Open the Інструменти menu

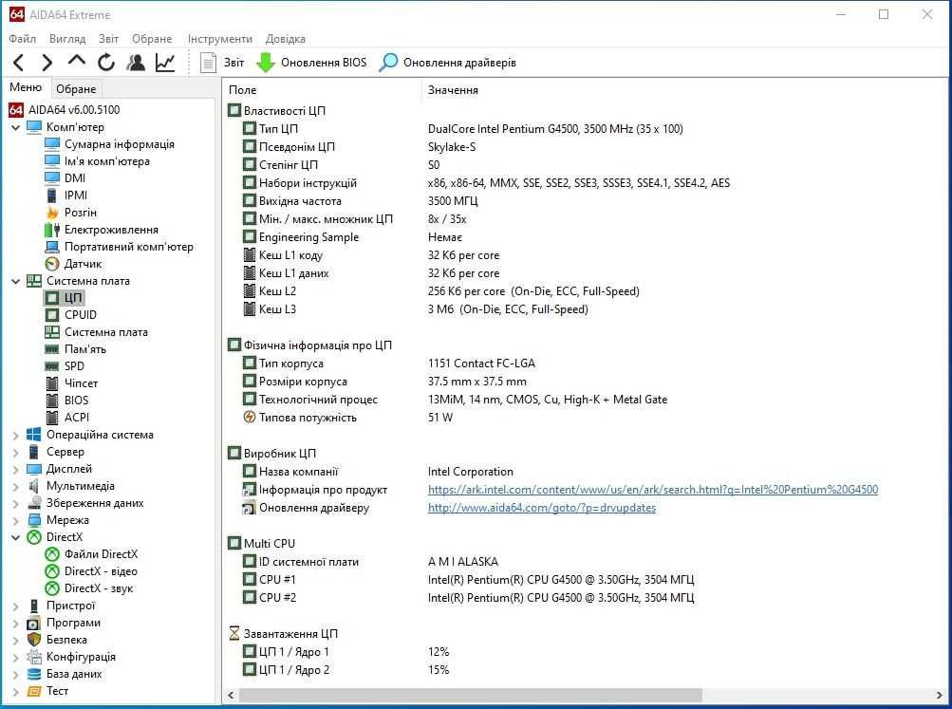coord(220,39)
